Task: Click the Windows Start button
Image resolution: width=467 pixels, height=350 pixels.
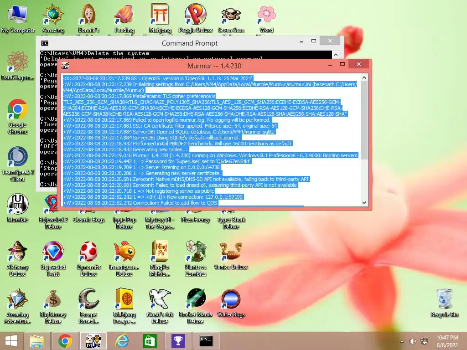Action: [11, 341]
